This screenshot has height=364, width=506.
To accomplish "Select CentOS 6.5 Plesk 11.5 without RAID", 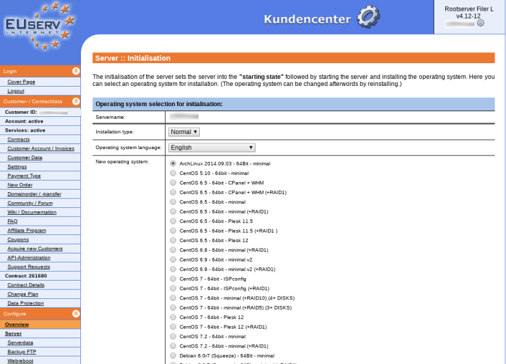I will pos(173,221).
